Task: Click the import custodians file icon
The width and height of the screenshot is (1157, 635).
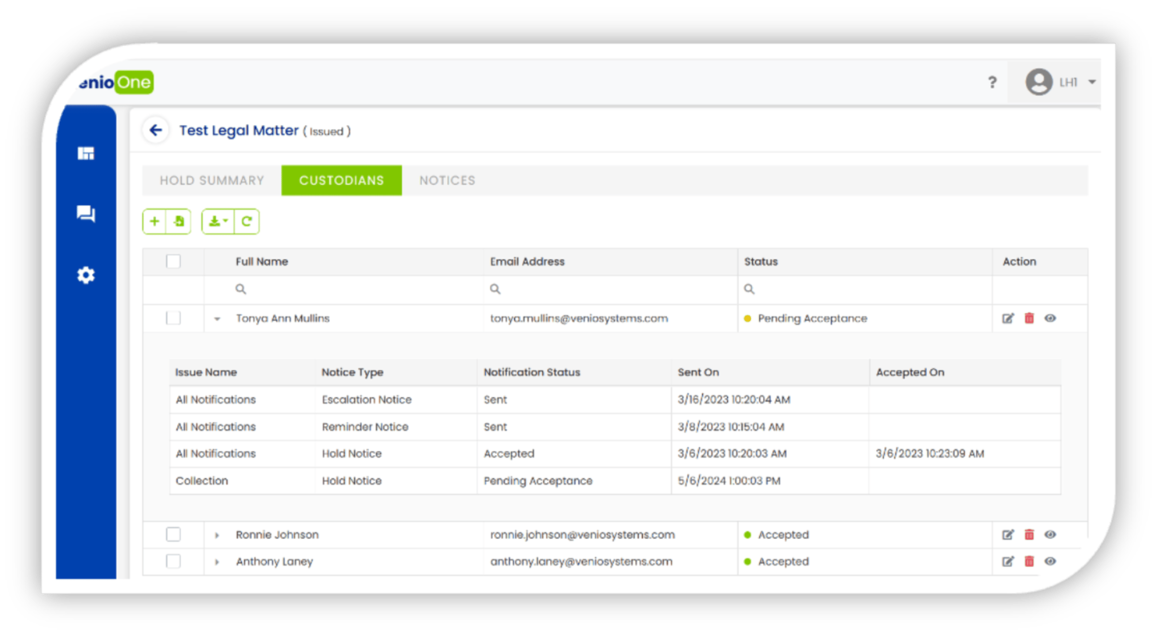Action: (179, 222)
